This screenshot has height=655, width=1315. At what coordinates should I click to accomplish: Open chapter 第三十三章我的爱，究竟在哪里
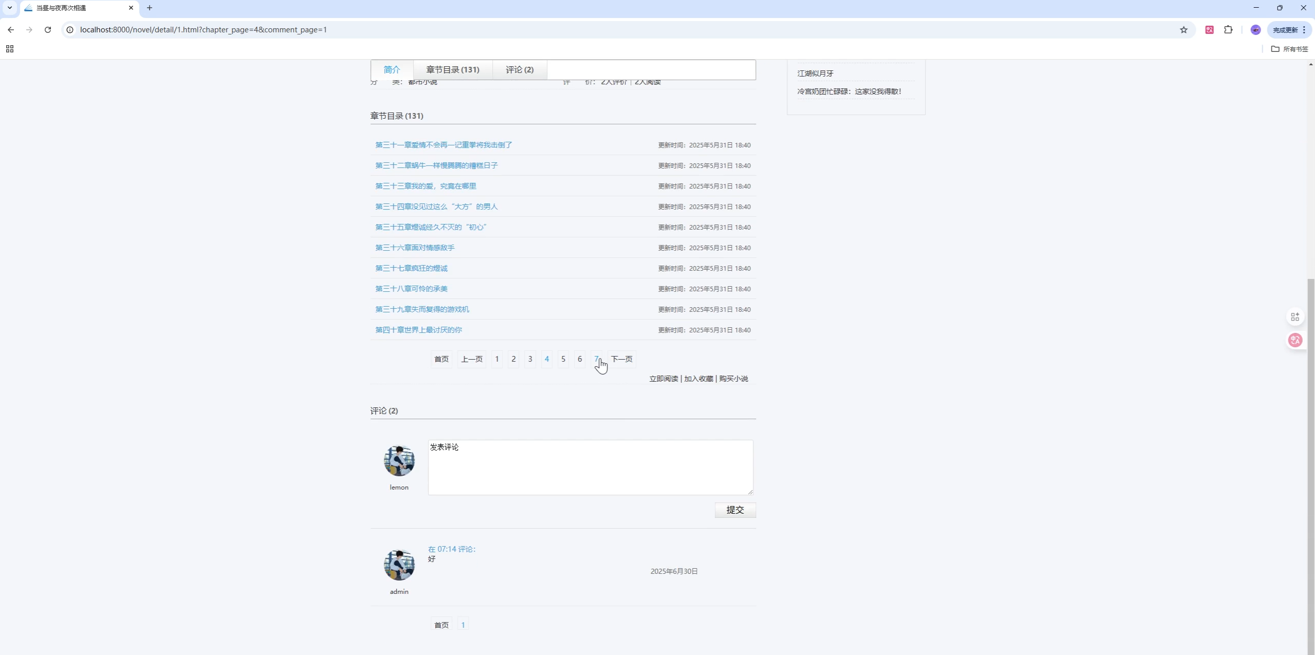tap(425, 186)
